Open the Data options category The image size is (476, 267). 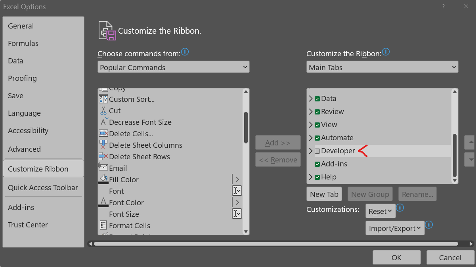(x=43, y=61)
